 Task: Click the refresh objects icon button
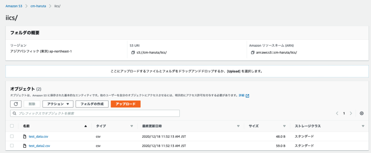coord(16,104)
